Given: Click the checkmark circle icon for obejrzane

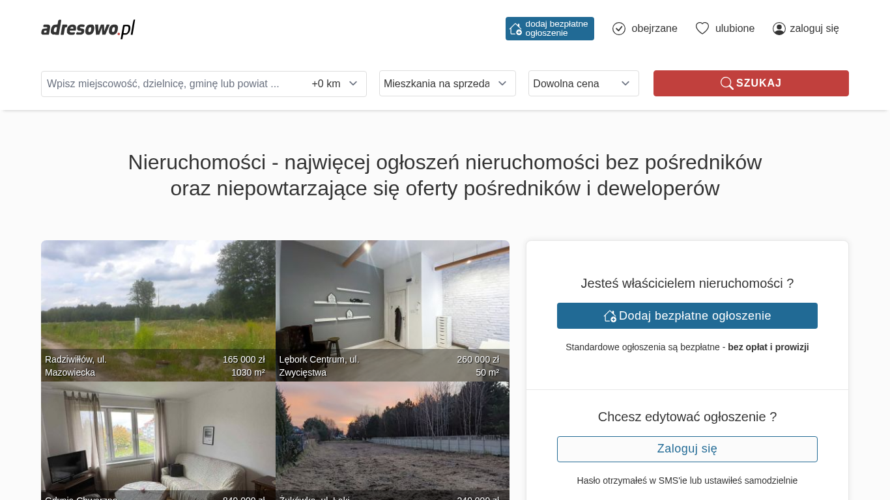Looking at the screenshot, I should [x=619, y=29].
